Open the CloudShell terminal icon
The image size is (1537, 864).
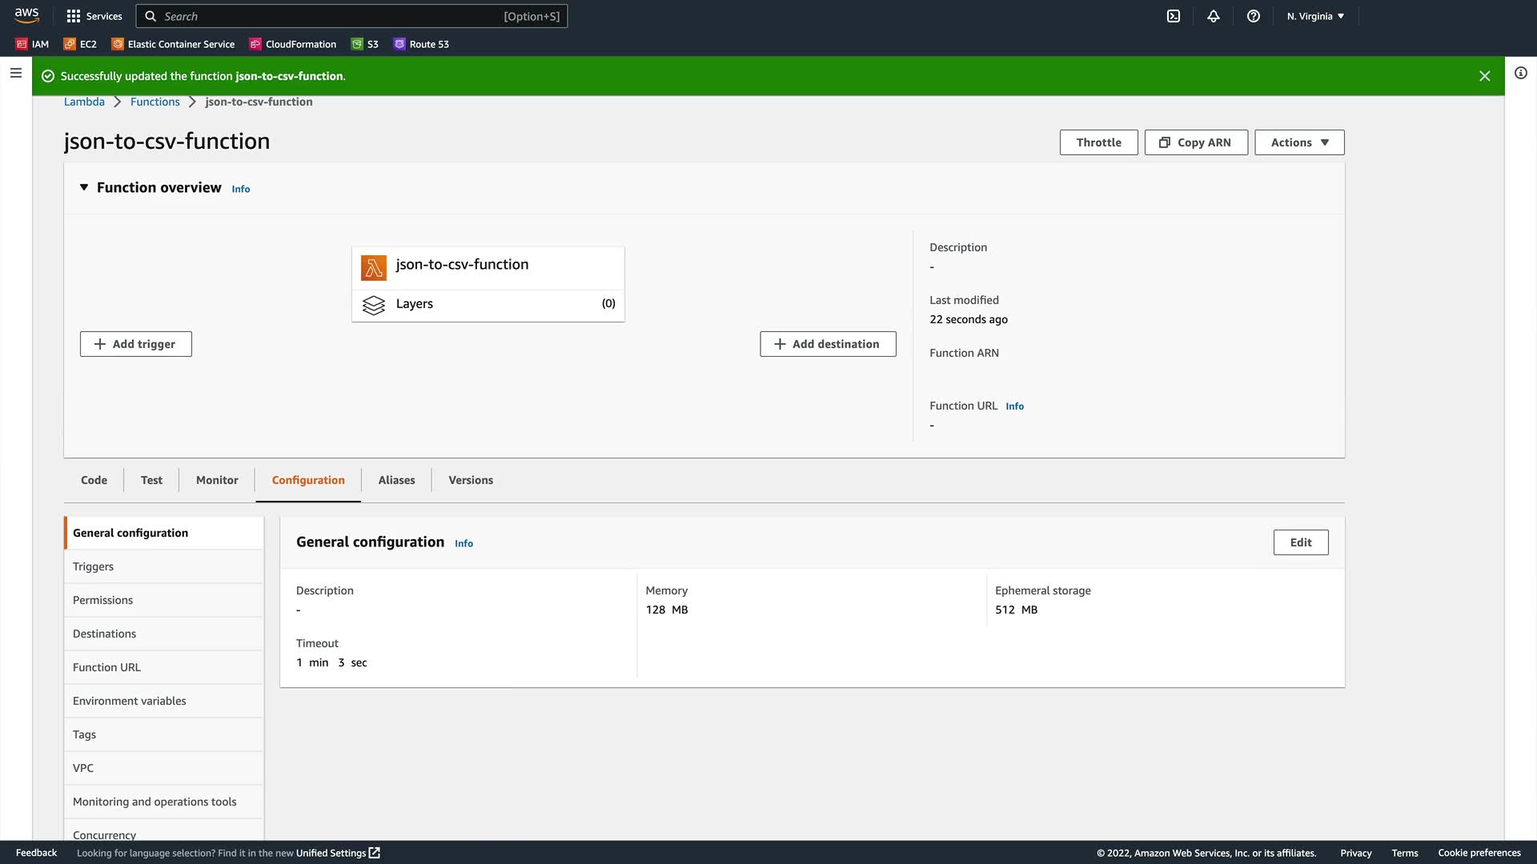pyautogui.click(x=1174, y=16)
